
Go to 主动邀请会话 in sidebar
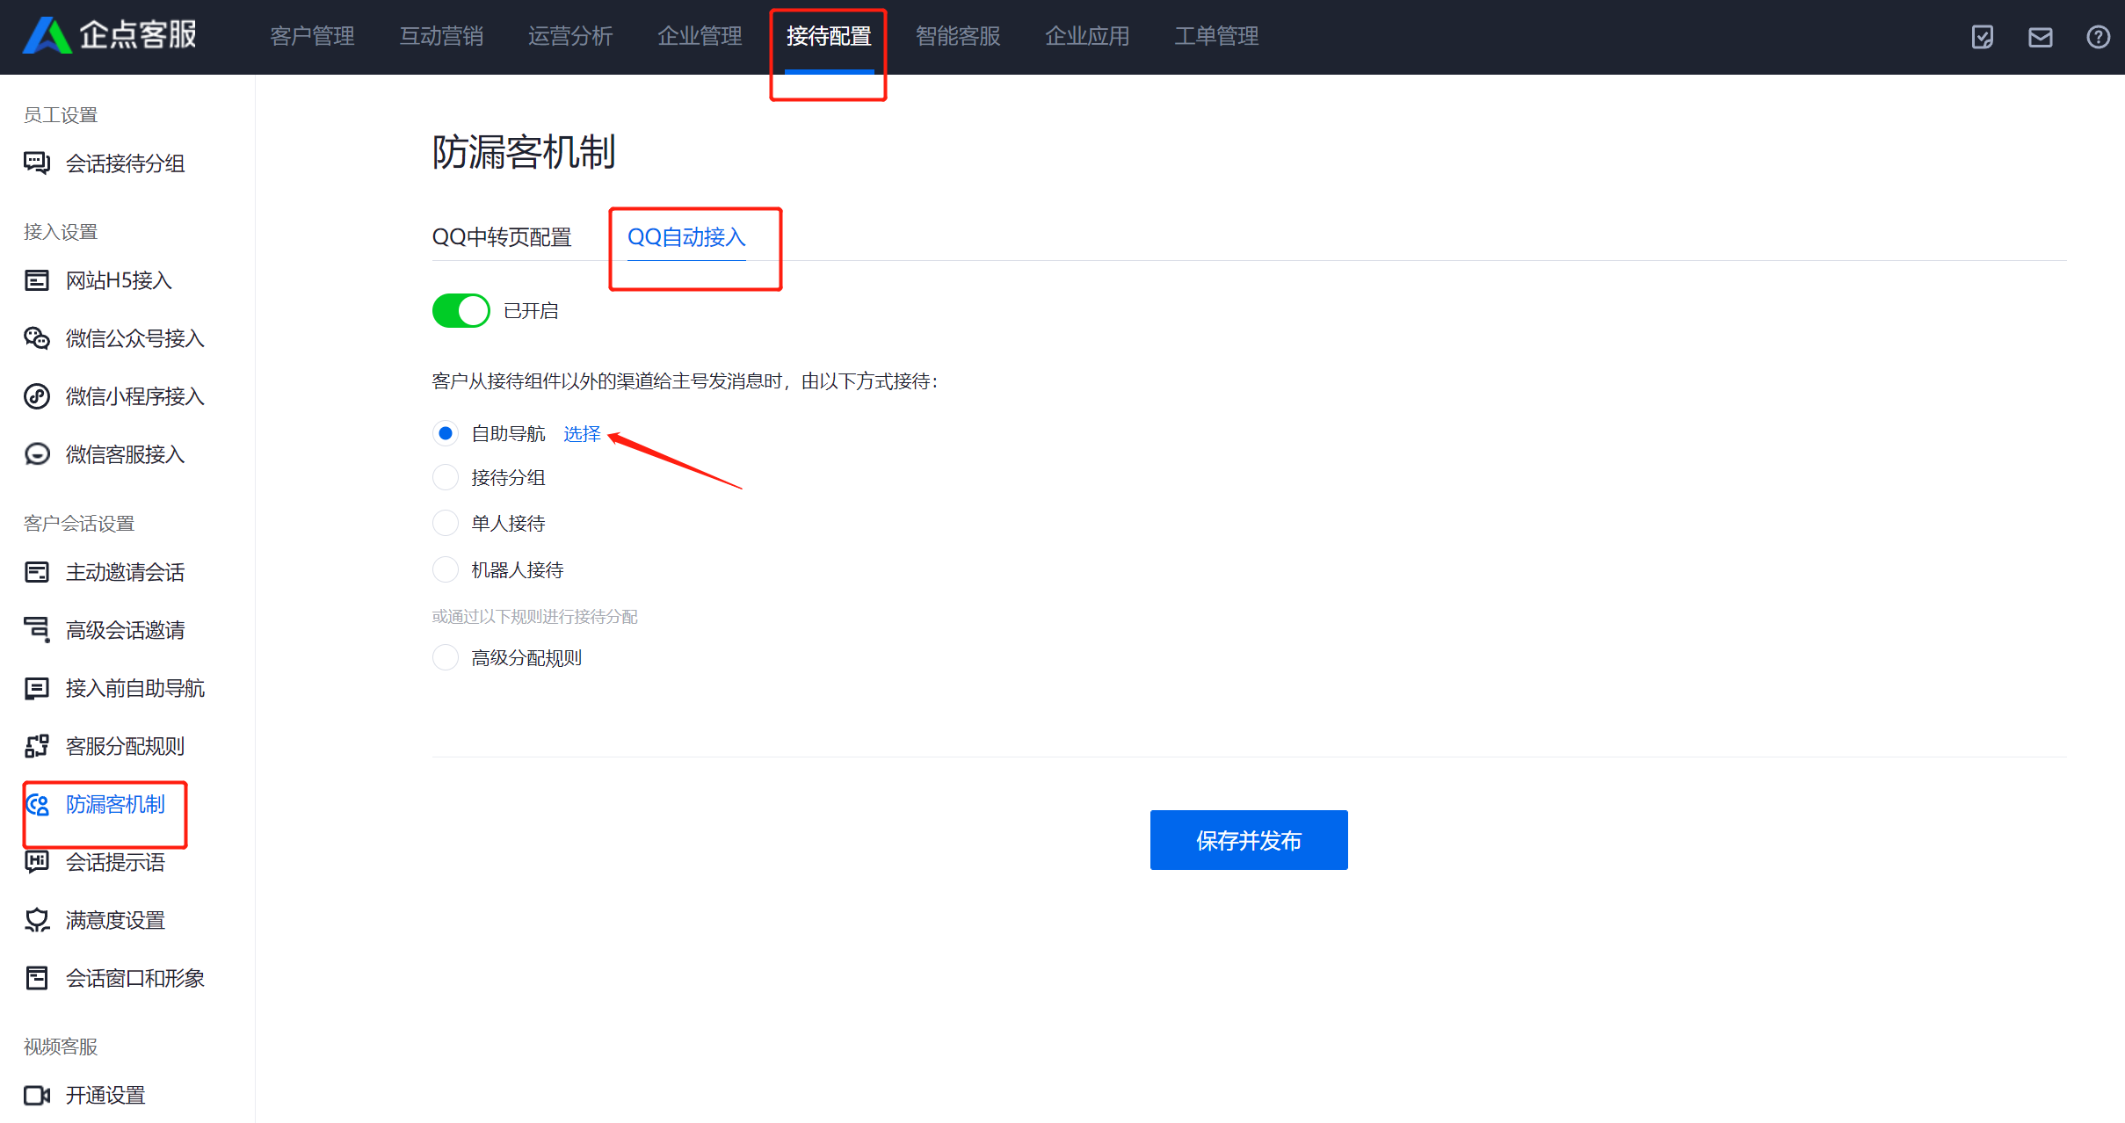(x=126, y=572)
